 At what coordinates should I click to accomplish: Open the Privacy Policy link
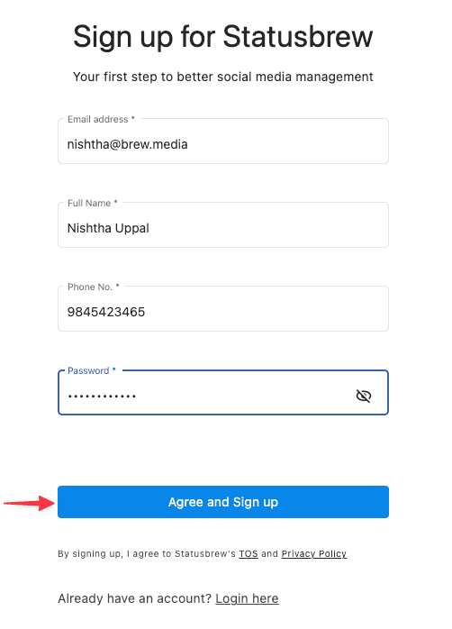tap(313, 553)
